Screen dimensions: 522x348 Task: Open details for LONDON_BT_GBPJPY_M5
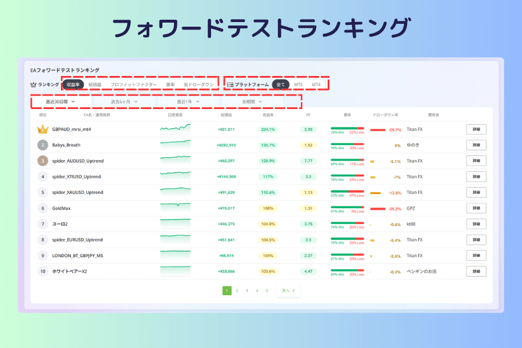476,255
